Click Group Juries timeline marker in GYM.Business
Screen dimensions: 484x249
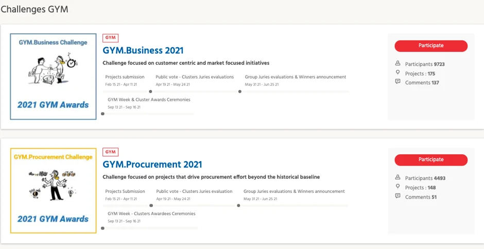click(x=239, y=92)
